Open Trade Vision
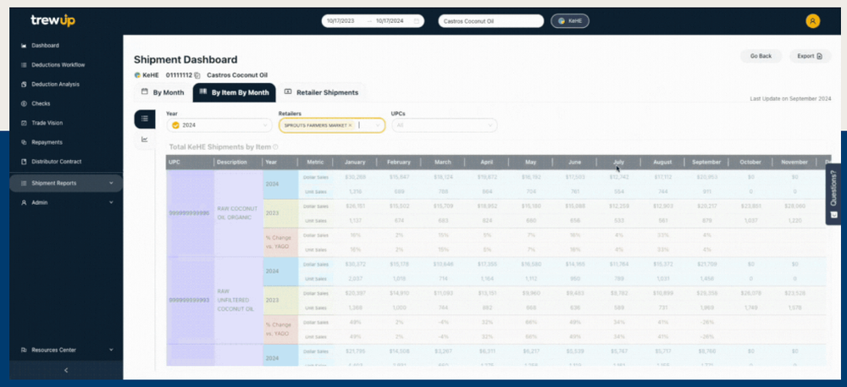Viewport: 847px width, 387px height. click(47, 123)
